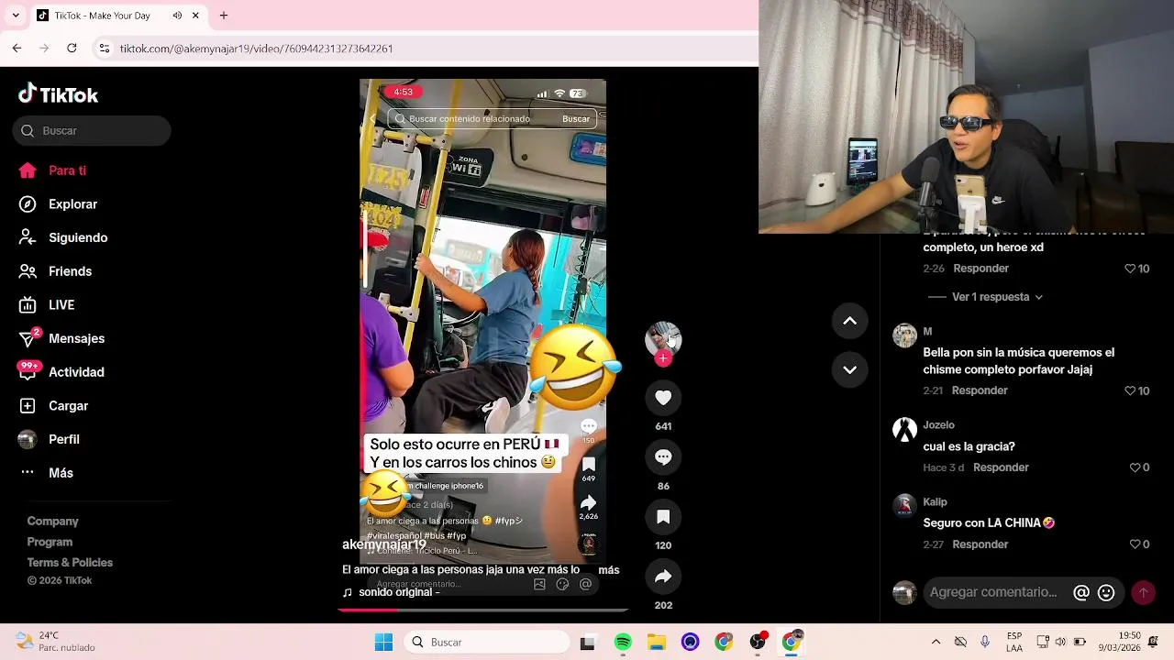The width and height of the screenshot is (1174, 660).
Task: Open the Friends page
Action: 55,271
